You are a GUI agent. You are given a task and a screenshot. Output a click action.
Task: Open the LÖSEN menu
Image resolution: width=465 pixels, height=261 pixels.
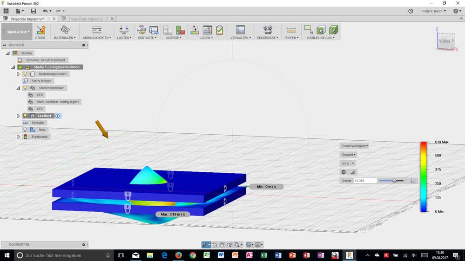206,38
